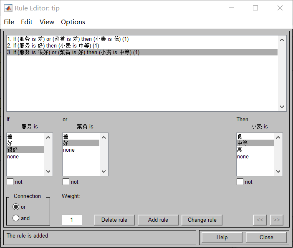Select 高 in 小费 list
Image resolution: width=293 pixels, height=248 pixels.
(255, 150)
